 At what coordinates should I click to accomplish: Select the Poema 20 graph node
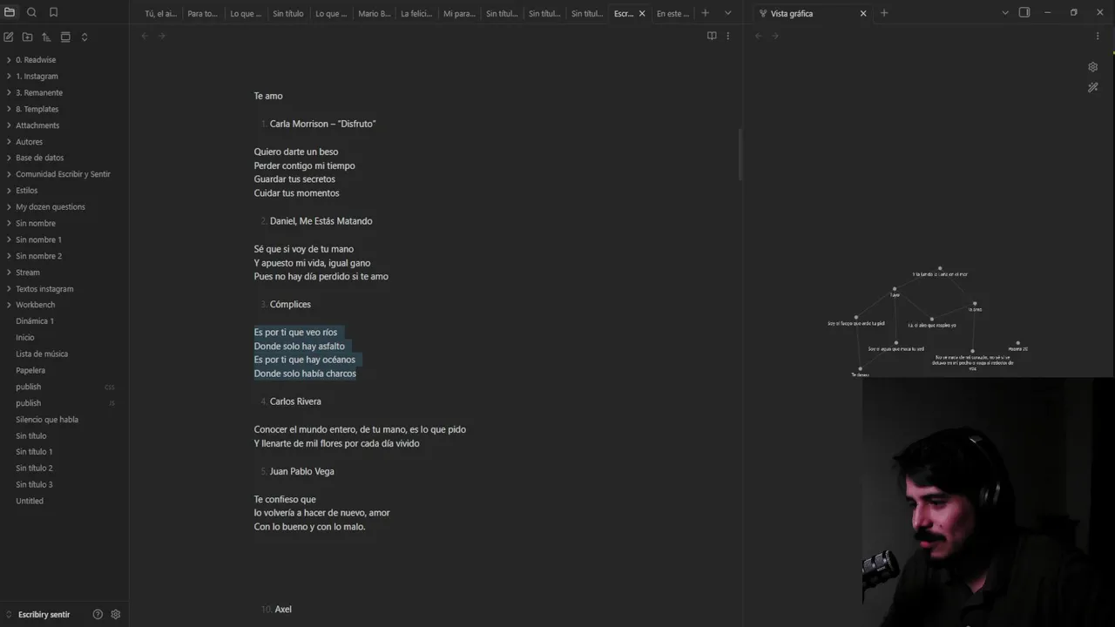click(1017, 343)
